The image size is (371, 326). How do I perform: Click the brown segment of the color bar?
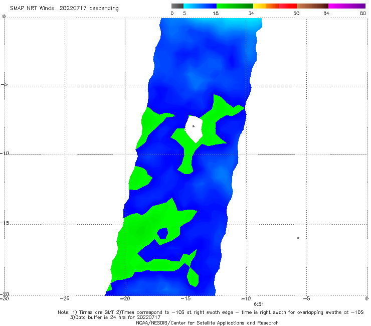[x=312, y=6]
